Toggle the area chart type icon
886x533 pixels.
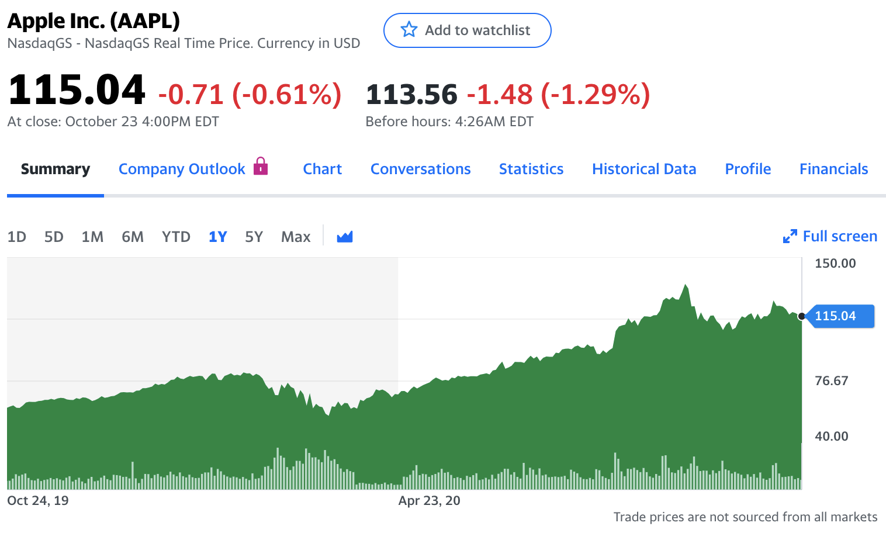pos(345,237)
